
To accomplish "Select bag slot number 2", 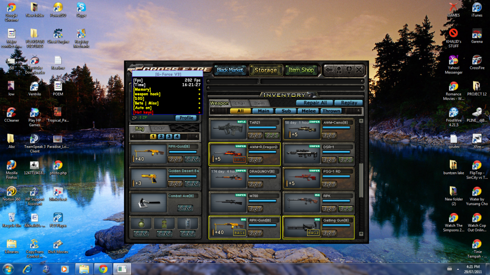I will (x=161, y=137).
